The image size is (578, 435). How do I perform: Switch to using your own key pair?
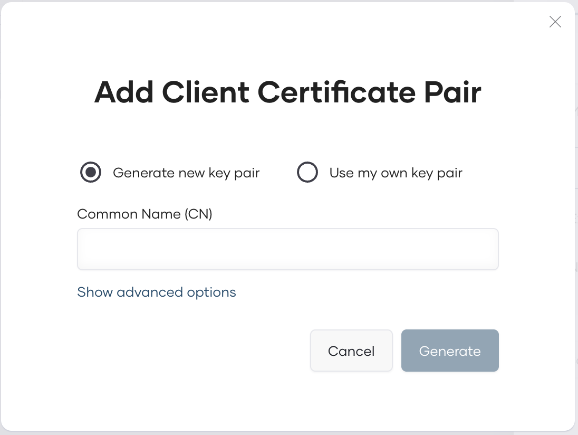click(307, 173)
